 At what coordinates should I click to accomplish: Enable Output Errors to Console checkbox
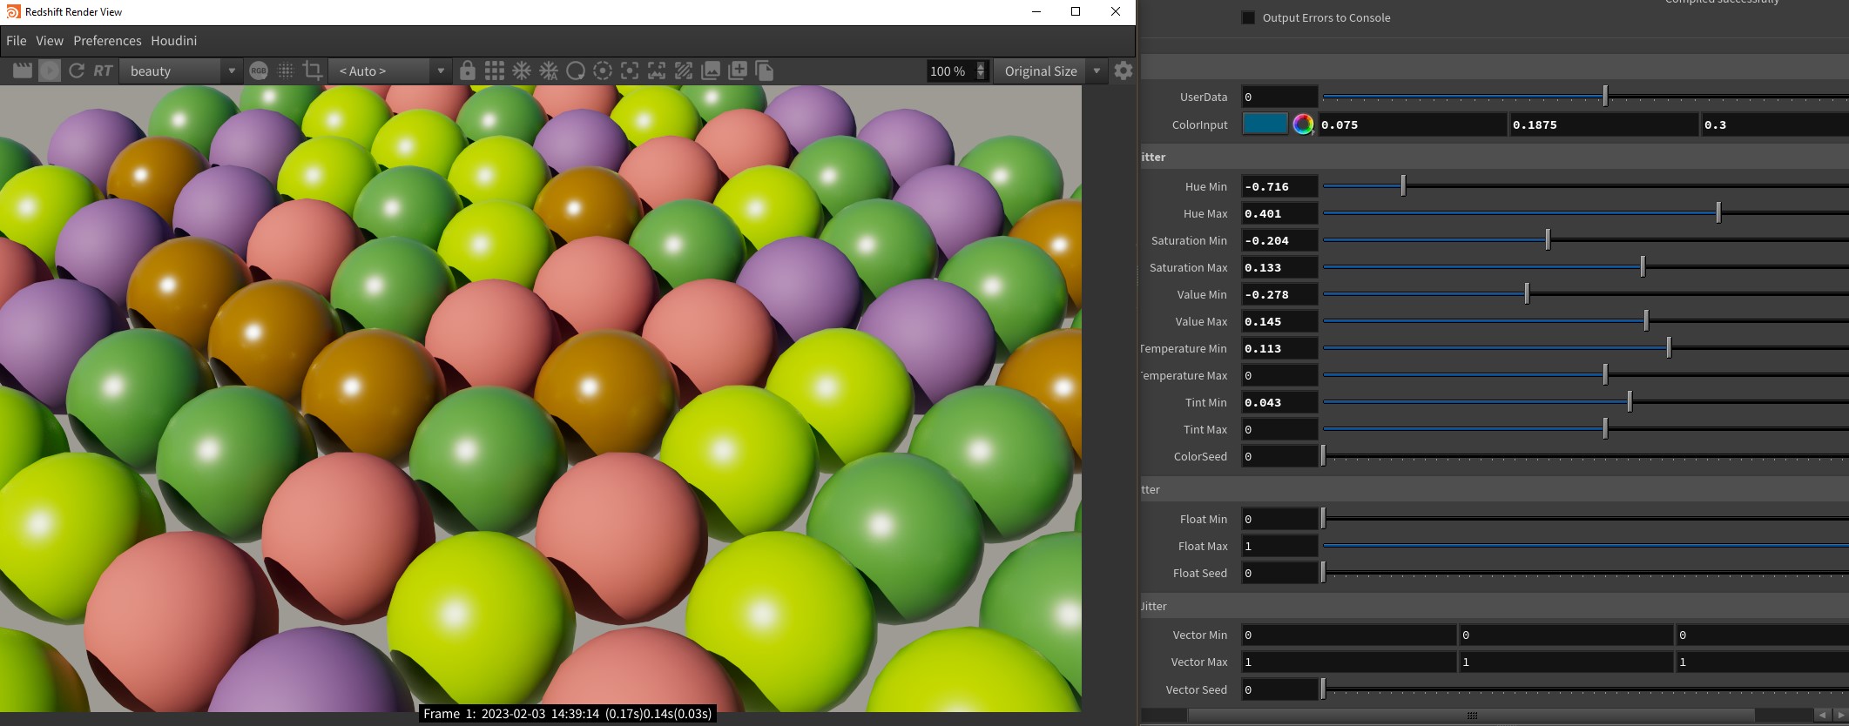(1248, 17)
